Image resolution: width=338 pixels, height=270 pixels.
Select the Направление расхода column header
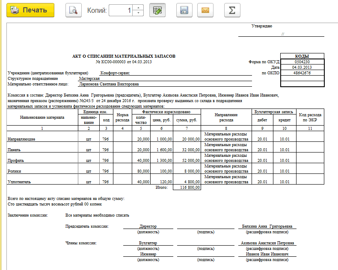pos(226,117)
